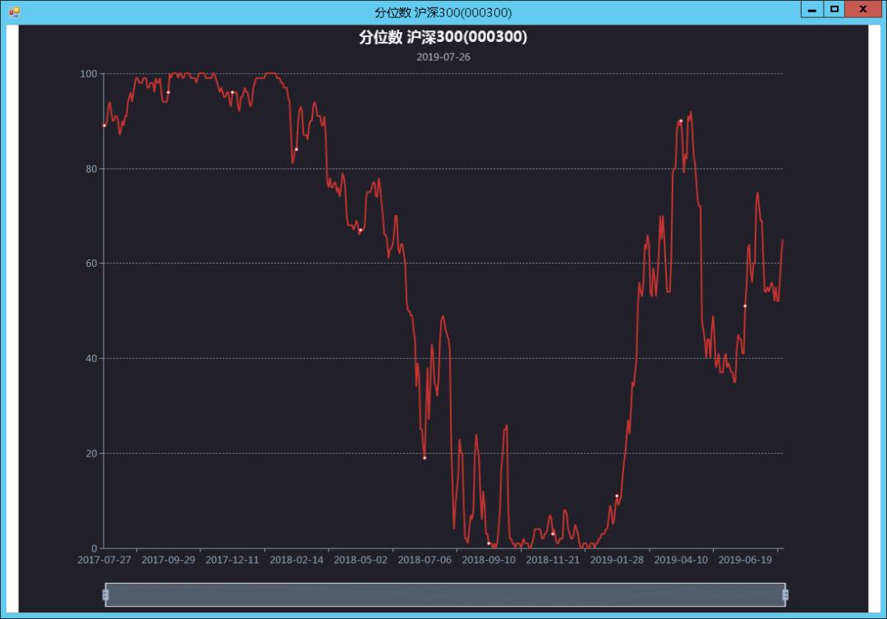
Task: Click the x-axis label 2018-09-10
Action: click(x=489, y=560)
